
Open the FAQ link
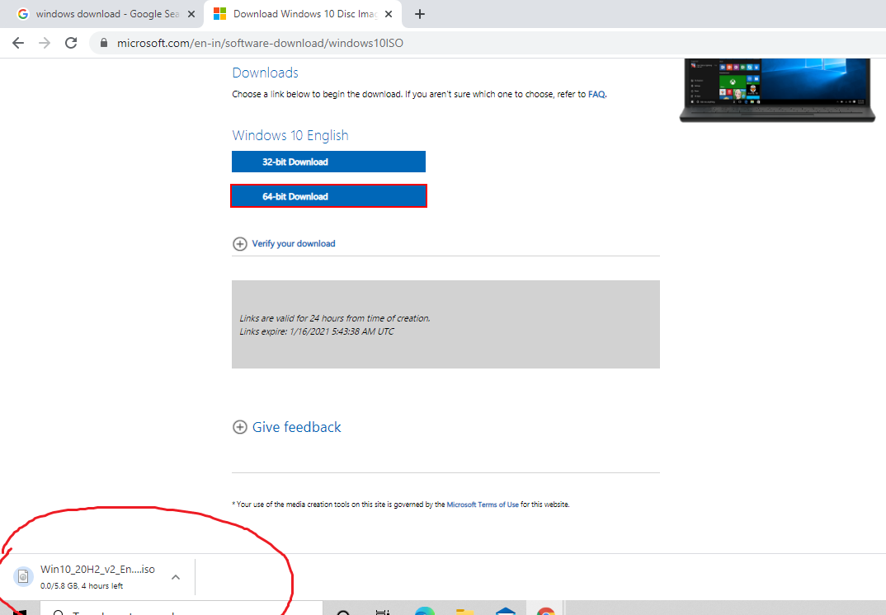click(x=596, y=94)
